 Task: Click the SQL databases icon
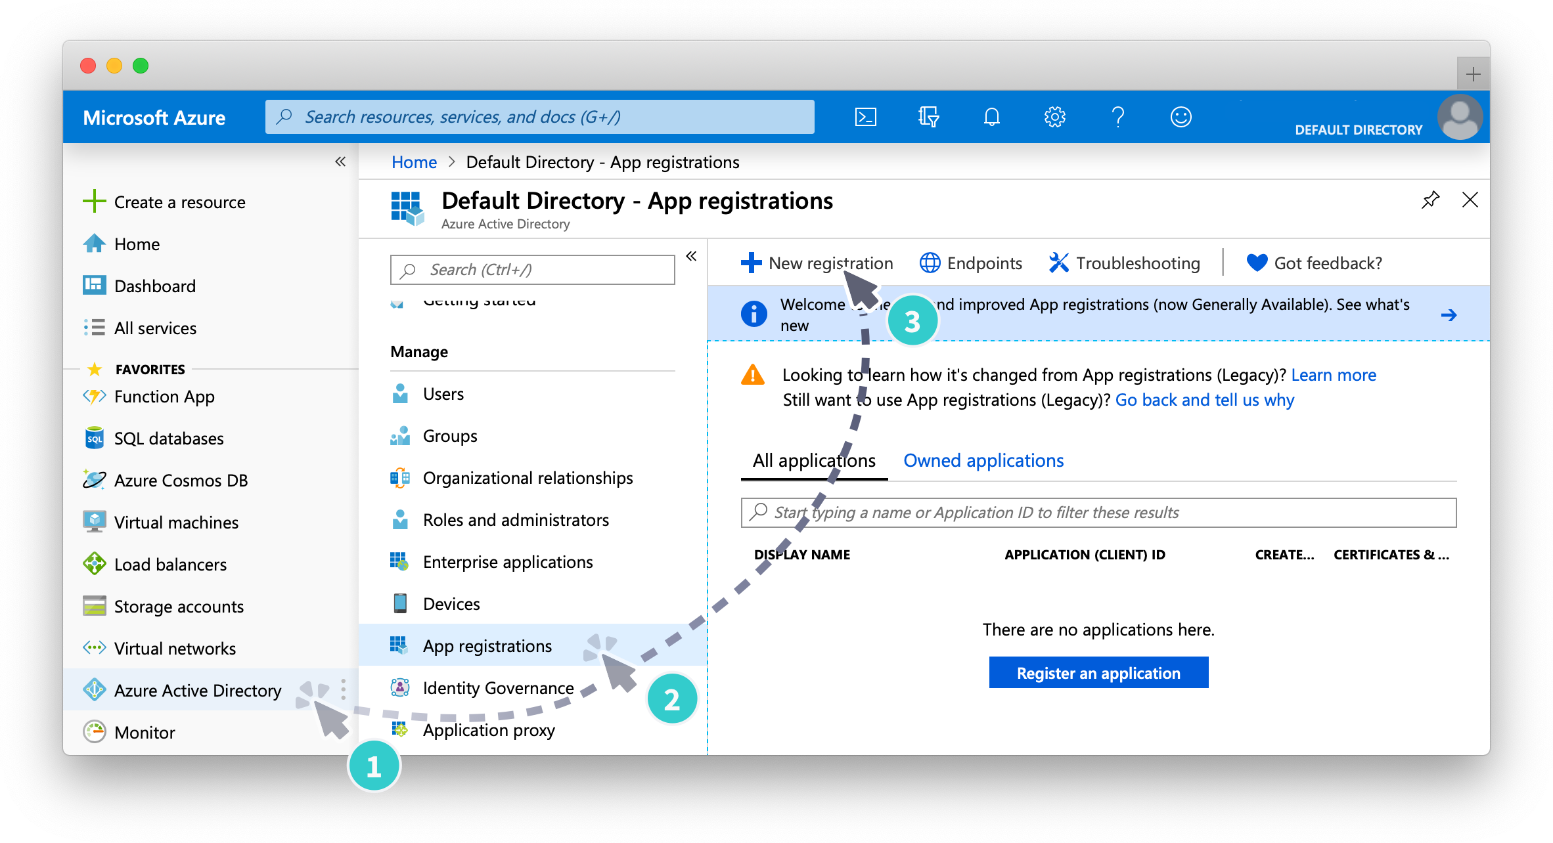[94, 438]
